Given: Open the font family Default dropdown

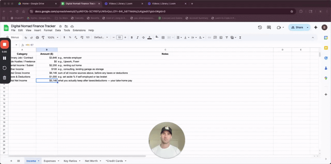Looking at the screenshot, I should click(x=101, y=37).
